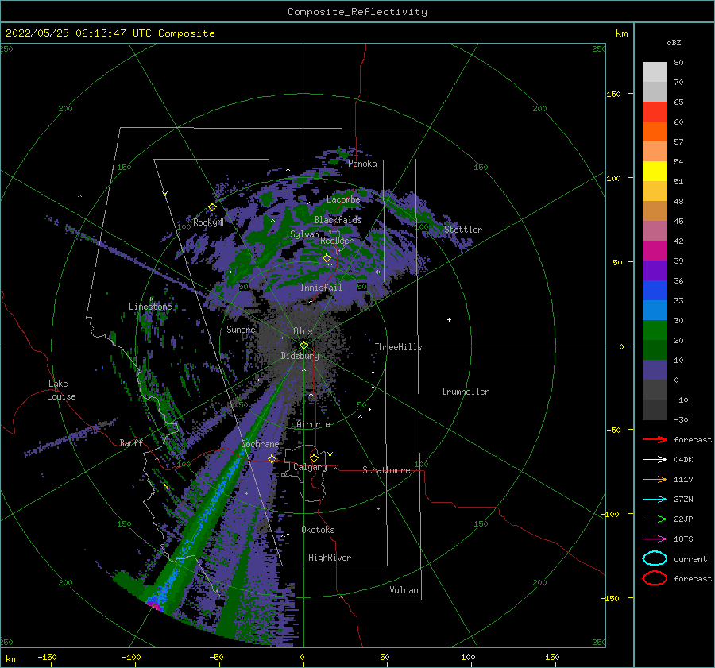Click the magenta 18TS arrow icon
715x668 pixels.
(655, 539)
